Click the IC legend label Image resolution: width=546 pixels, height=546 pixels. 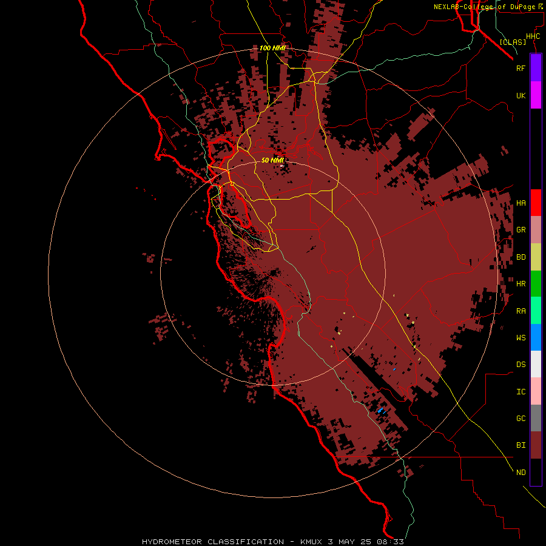521,392
